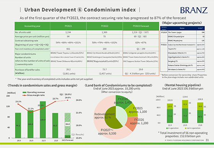Click 'The Tower Jyujyo' project row
Image resolution: width=214 pixels, height=148 pixels.
point(182,32)
